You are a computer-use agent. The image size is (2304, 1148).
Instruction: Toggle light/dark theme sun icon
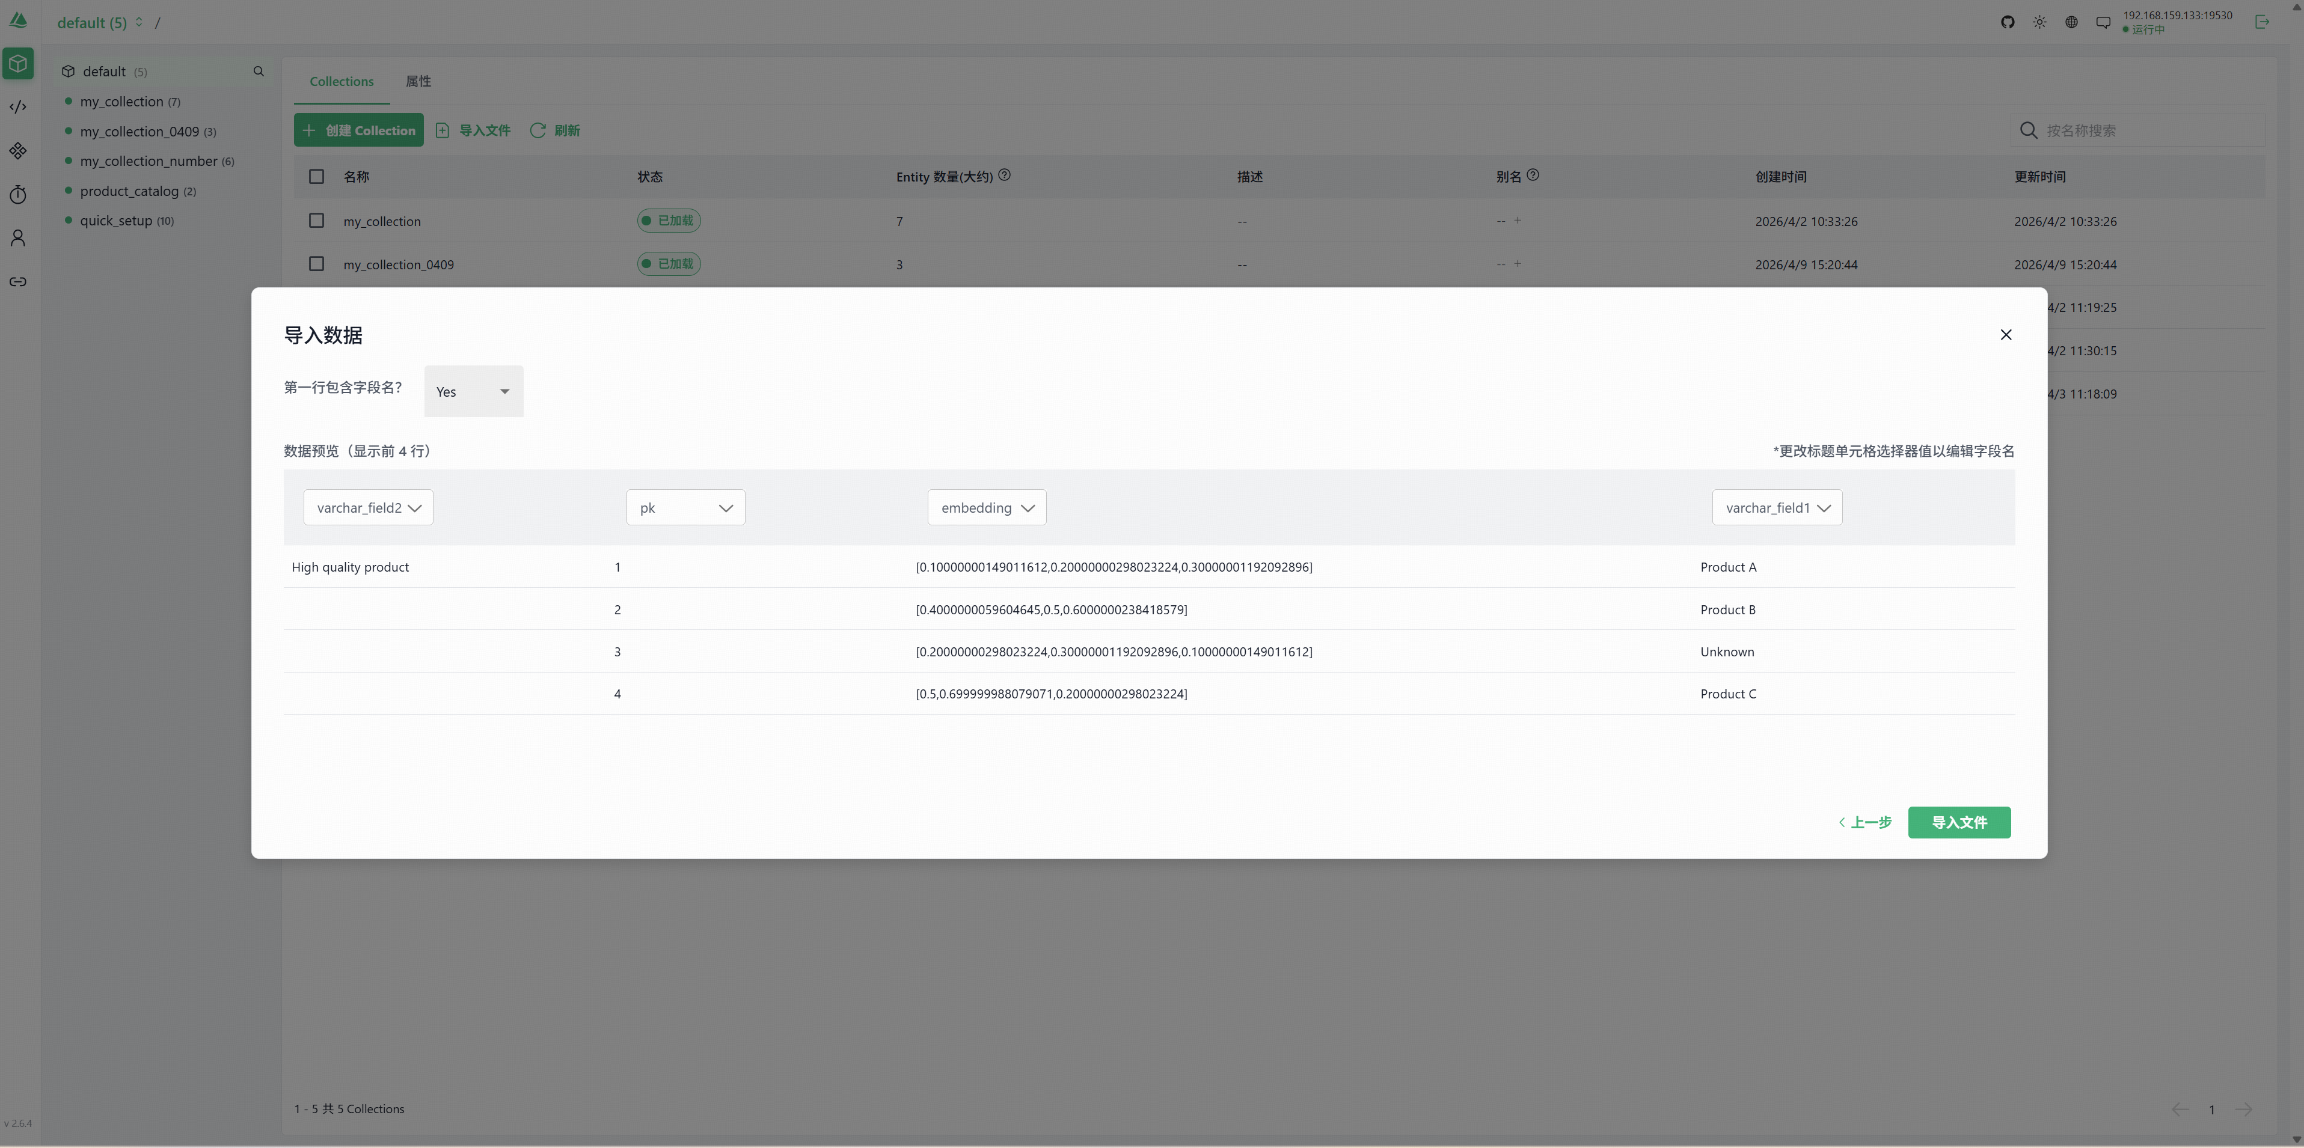coord(2039,22)
